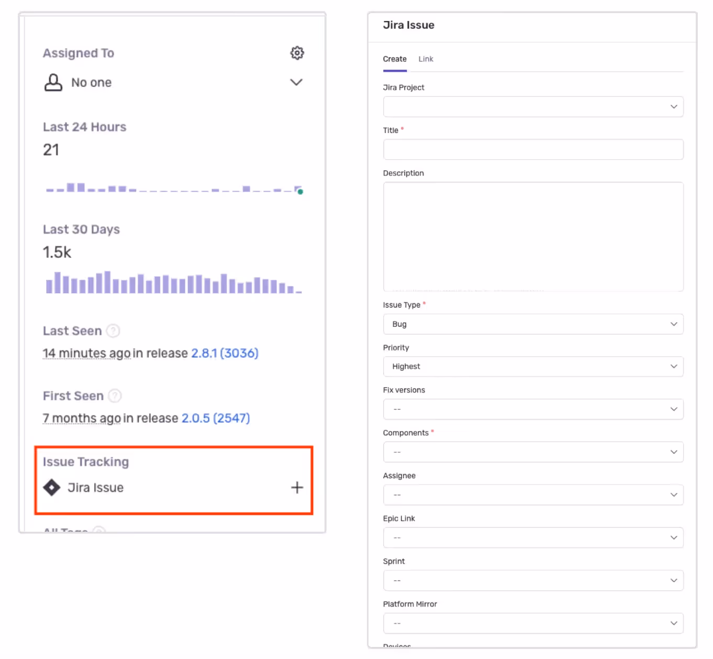This screenshot has height=659, width=713.
Task: Click the Last 24 Hours bar chart
Action: pos(174,189)
